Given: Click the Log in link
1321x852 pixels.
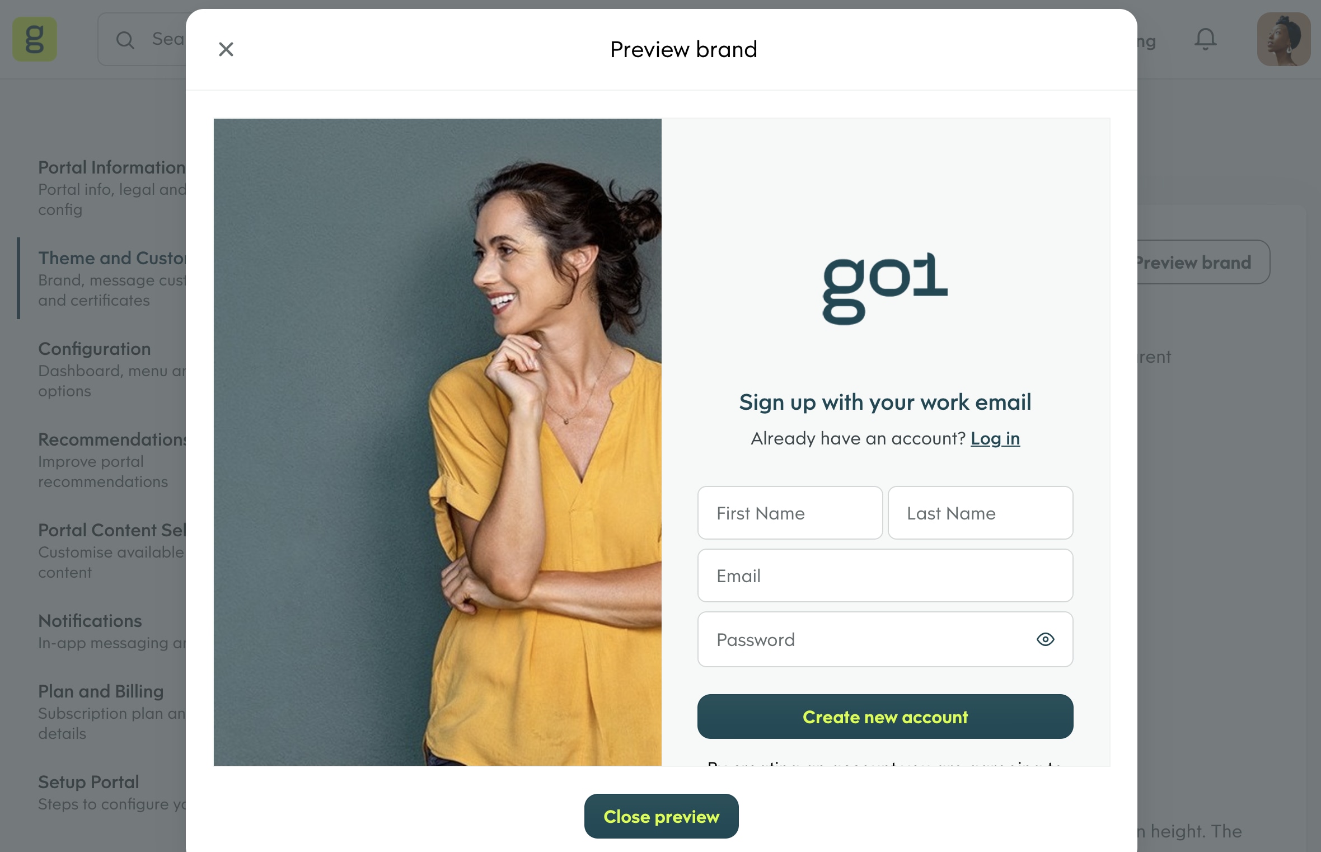Looking at the screenshot, I should click(x=995, y=437).
